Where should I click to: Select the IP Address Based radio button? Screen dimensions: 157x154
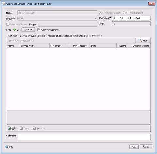[x=100, y=13]
